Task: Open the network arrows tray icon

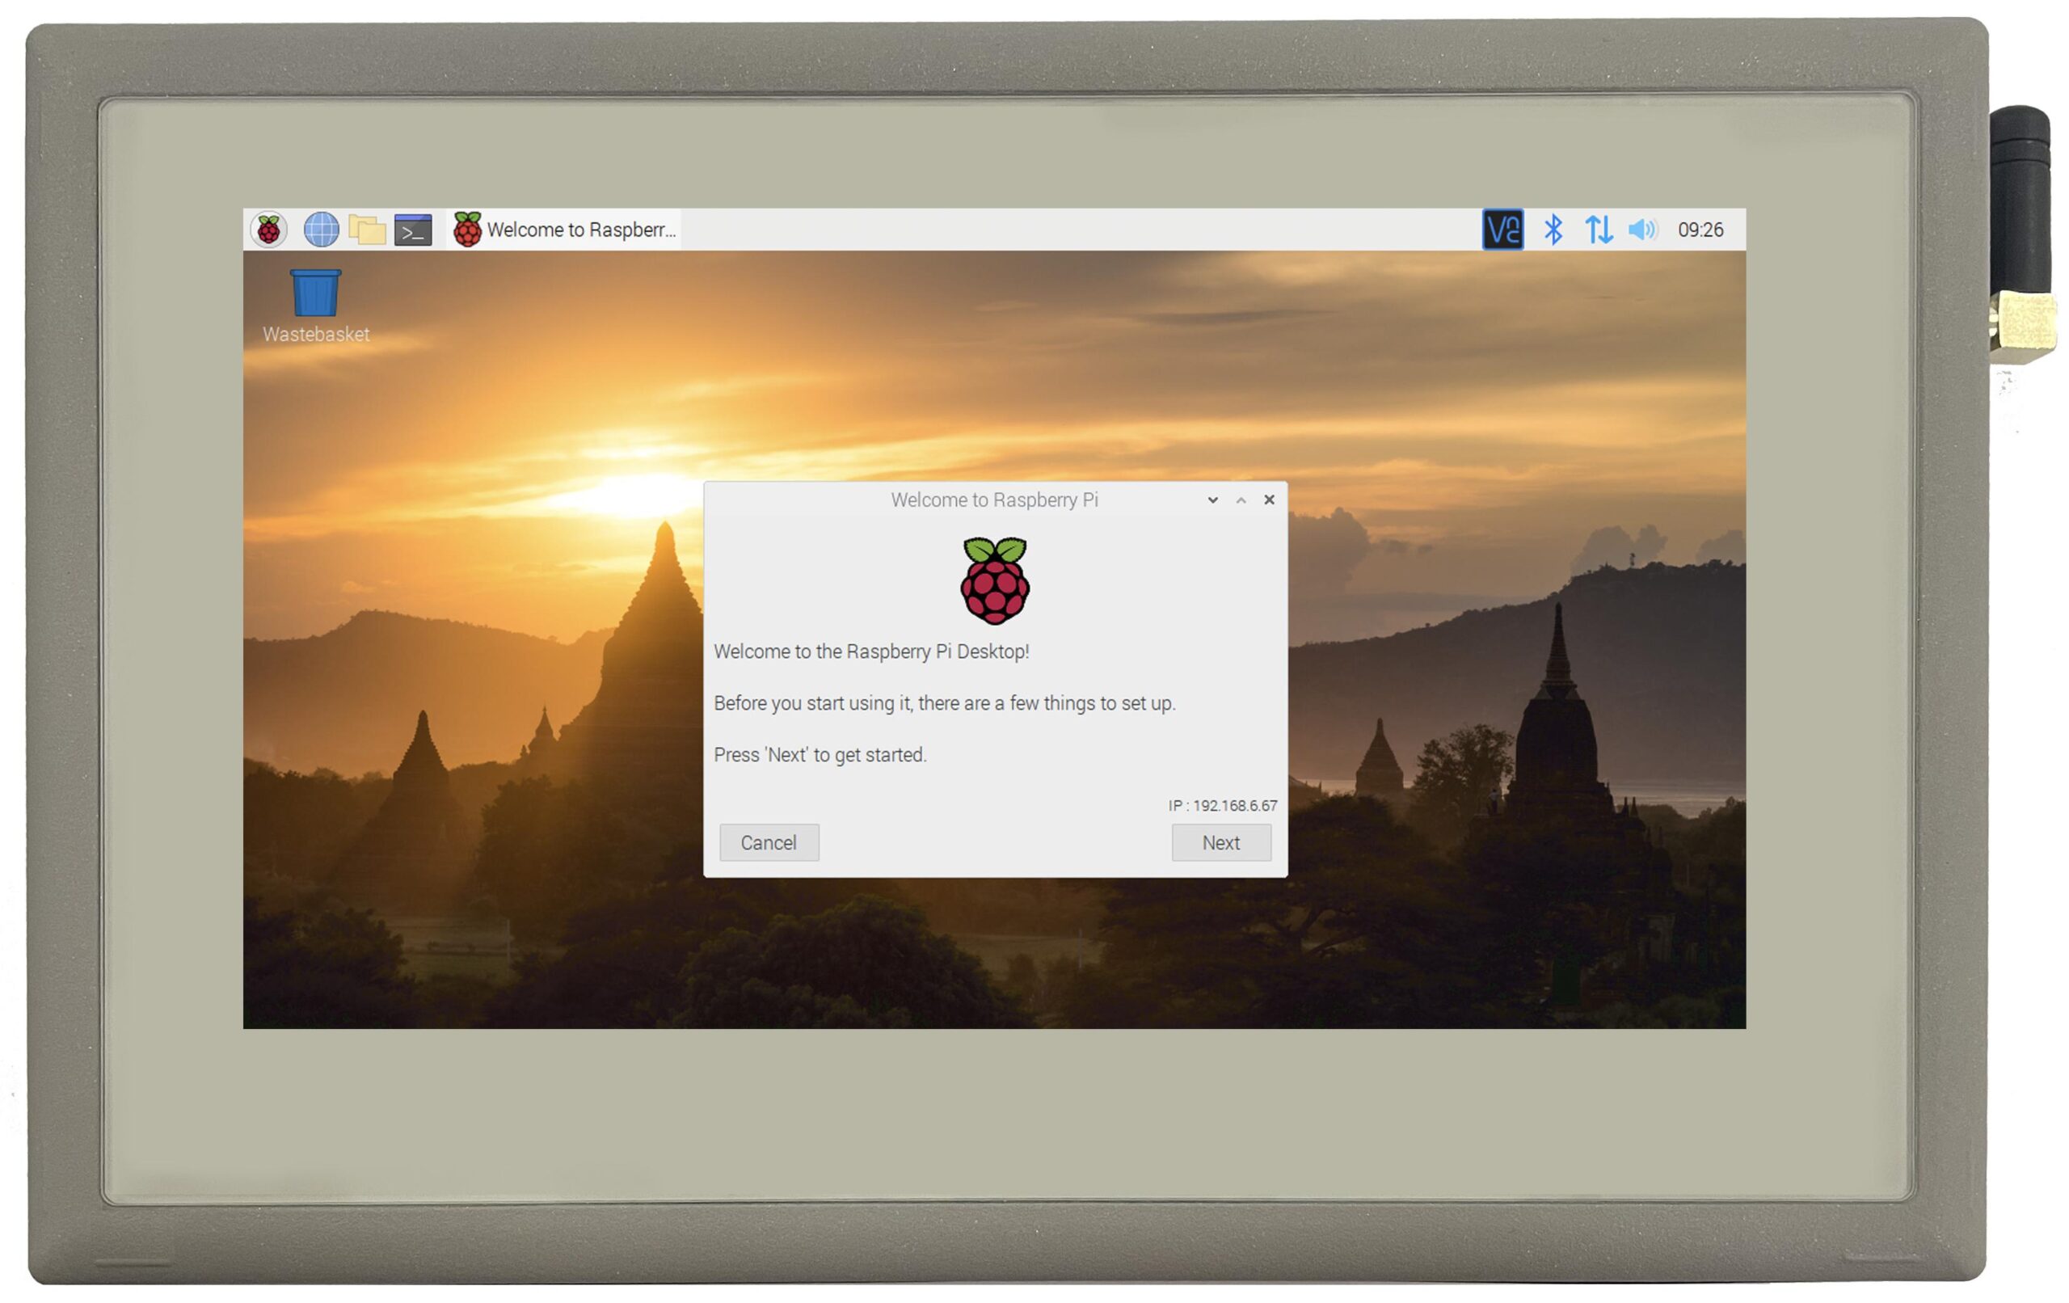Action: [1598, 230]
